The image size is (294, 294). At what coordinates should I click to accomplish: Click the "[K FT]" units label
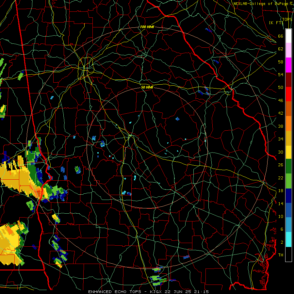click(x=276, y=23)
